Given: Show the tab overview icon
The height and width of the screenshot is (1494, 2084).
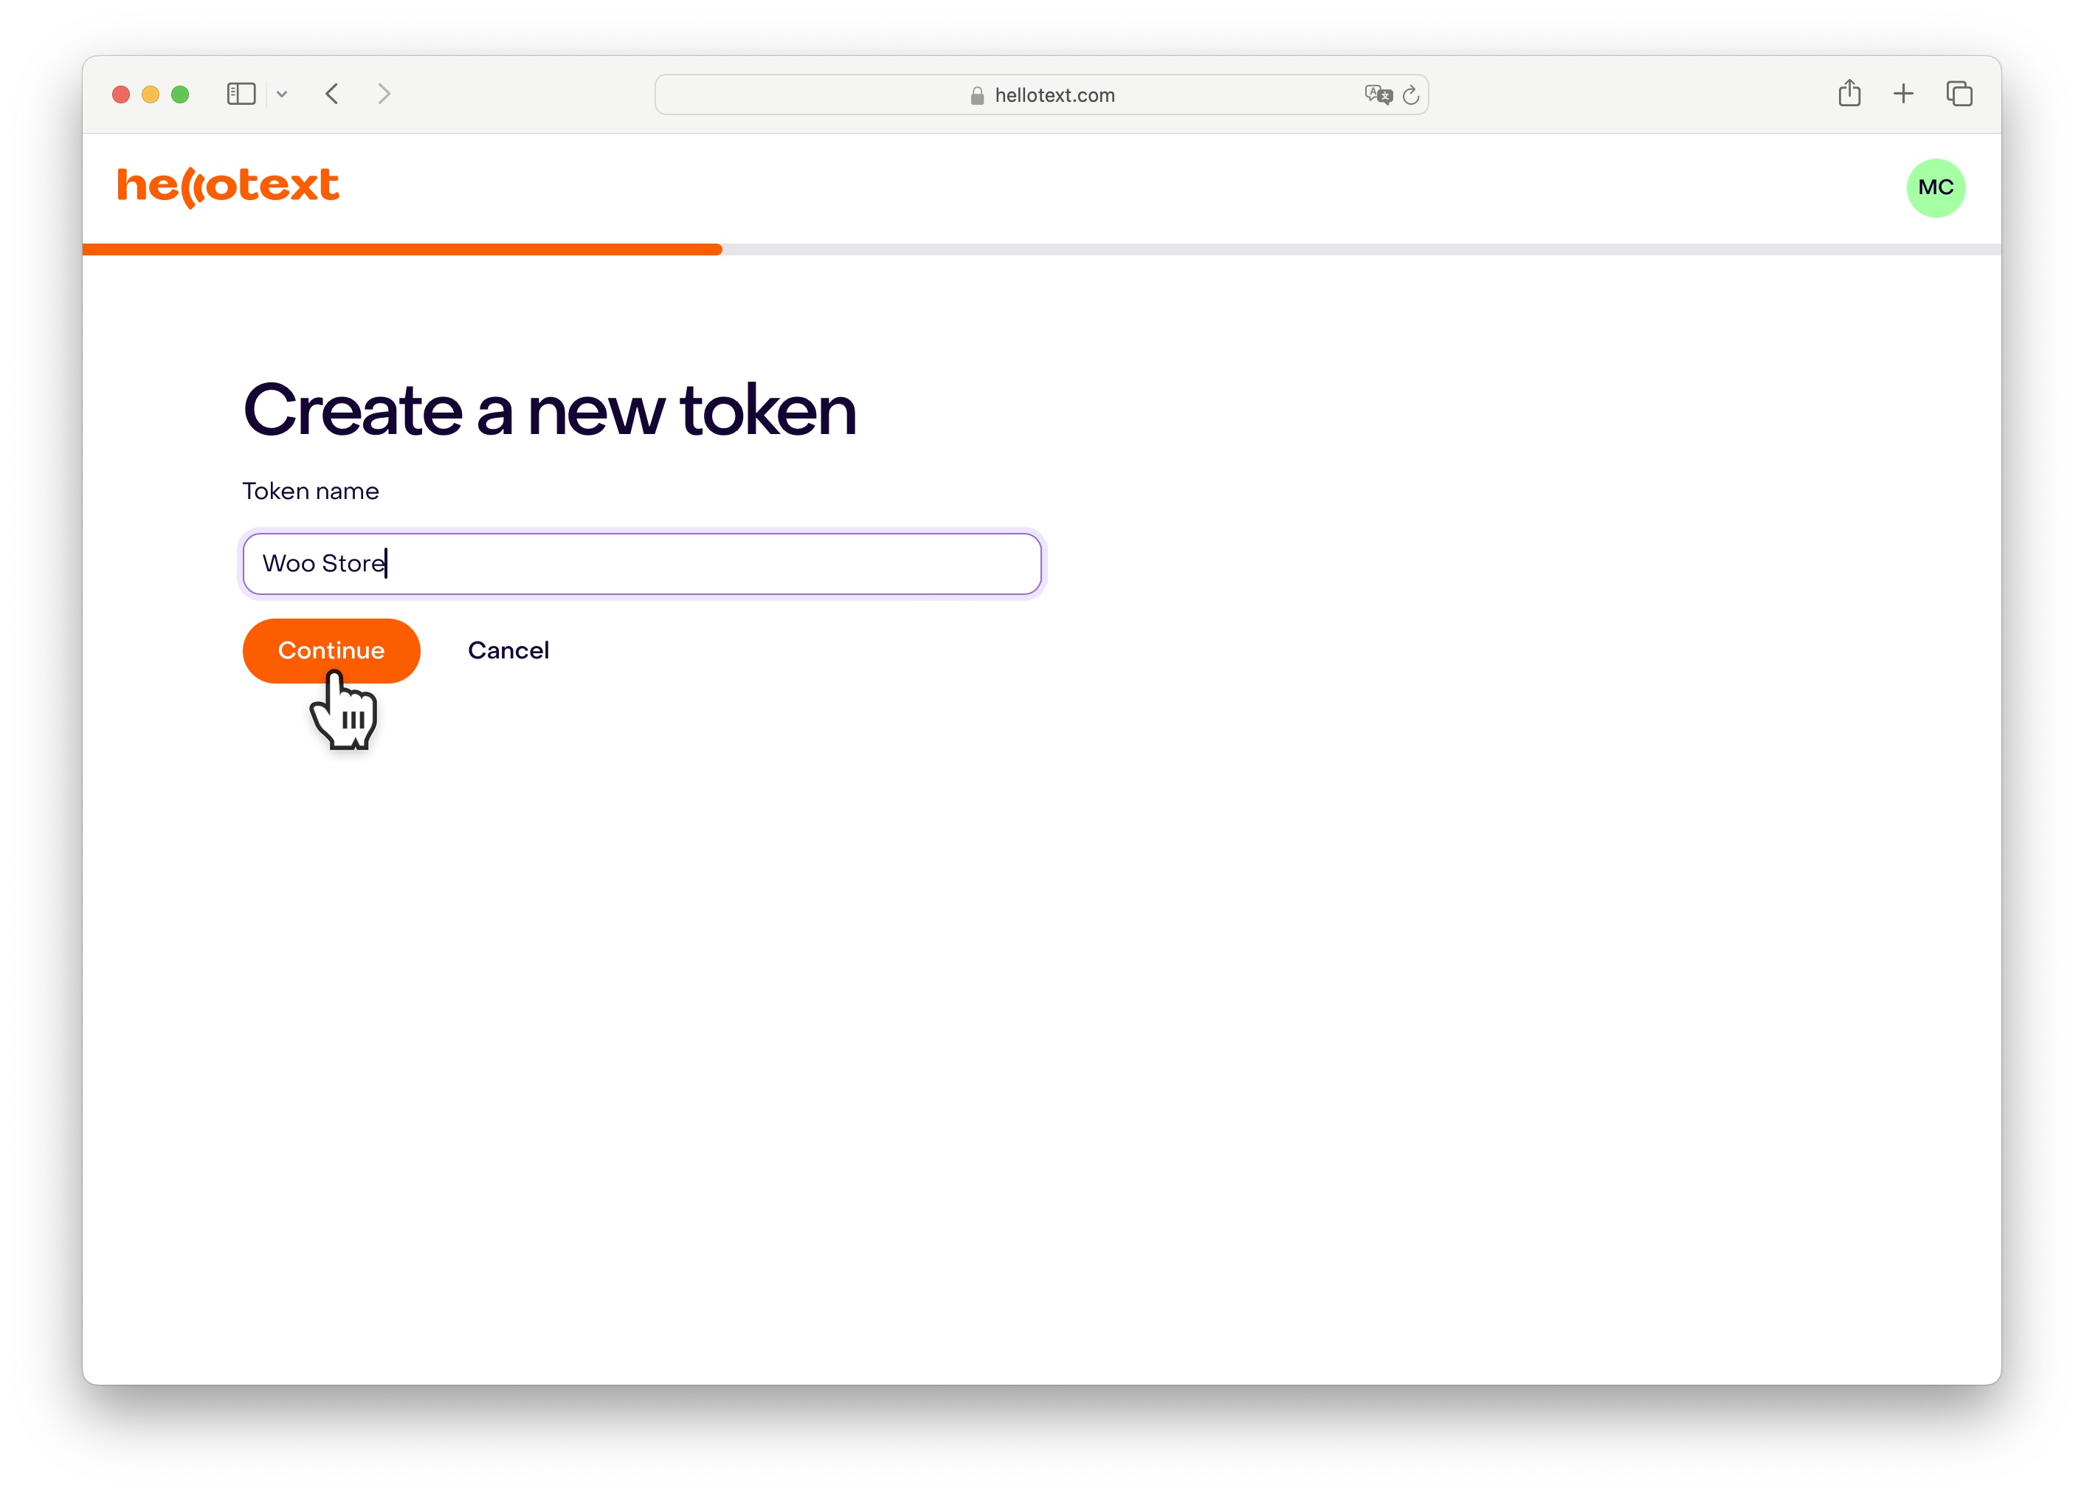Looking at the screenshot, I should (x=1959, y=94).
